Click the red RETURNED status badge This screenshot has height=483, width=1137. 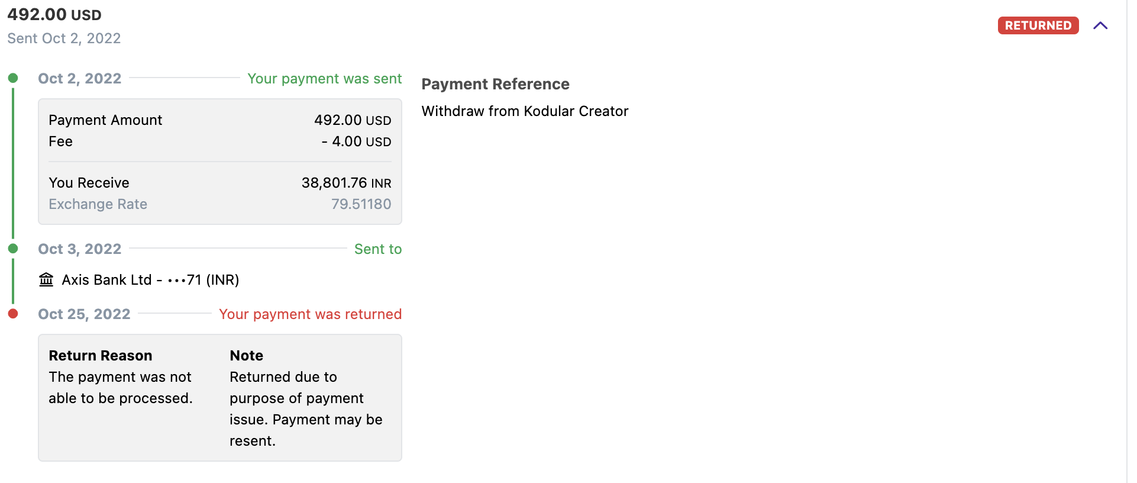coord(1038,25)
